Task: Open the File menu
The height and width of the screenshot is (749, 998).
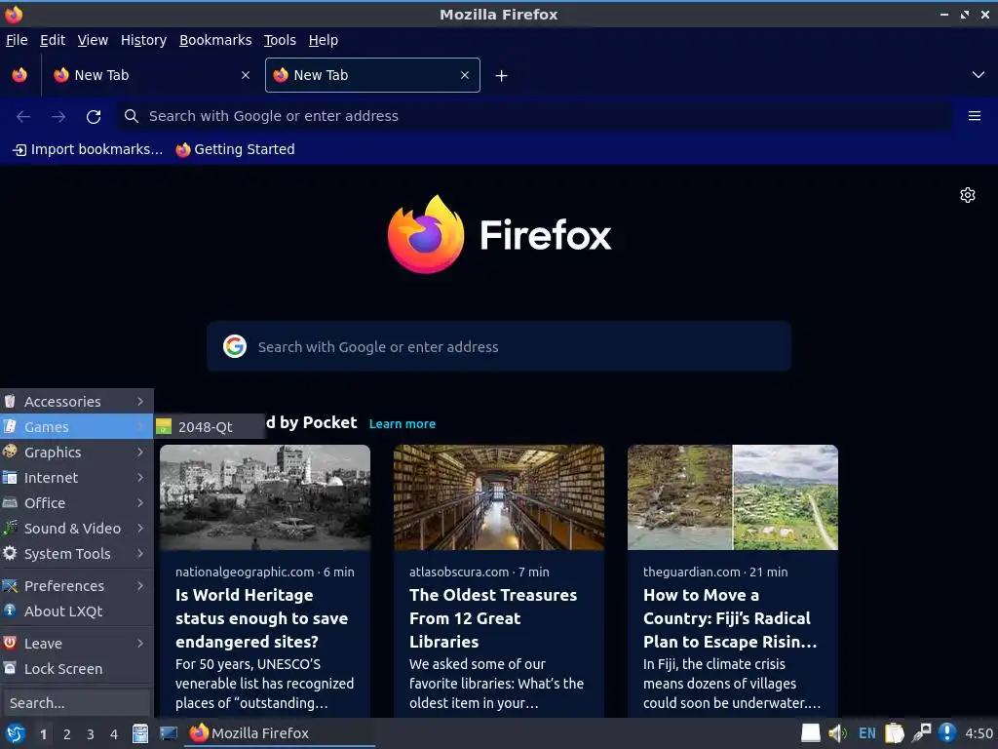Action: coord(17,40)
